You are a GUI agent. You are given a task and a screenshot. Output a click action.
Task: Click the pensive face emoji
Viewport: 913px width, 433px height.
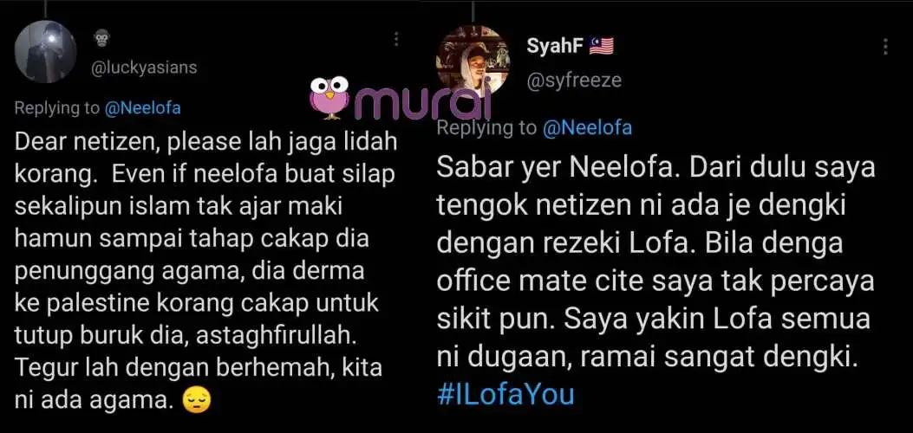196,400
